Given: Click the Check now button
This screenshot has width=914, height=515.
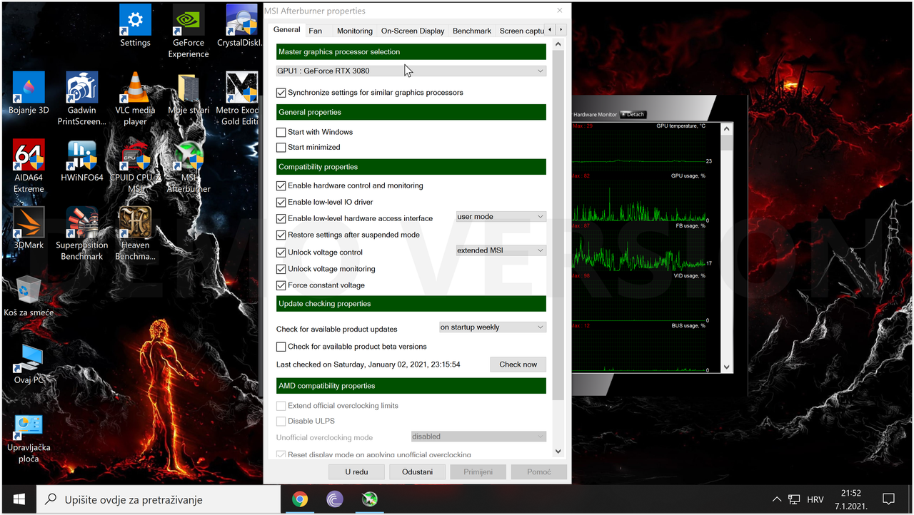Looking at the screenshot, I should pos(518,364).
